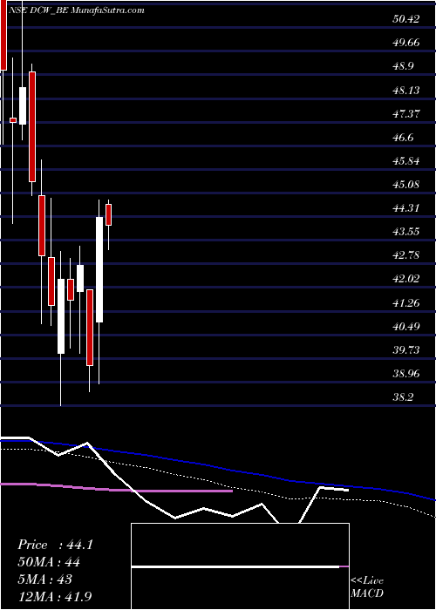Click the 43.55 price axis label
This screenshot has height=610, width=436.
(x=406, y=232)
